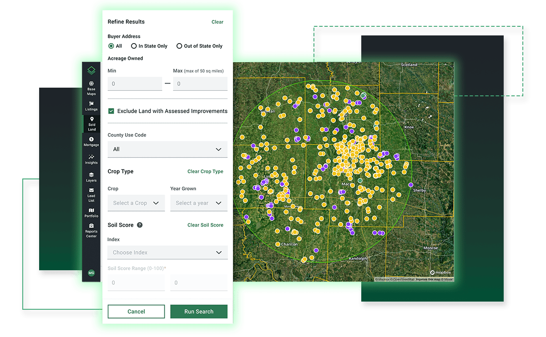The image size is (546, 337).
Task: Open the Select a Crop dropdown
Action: 136,203
